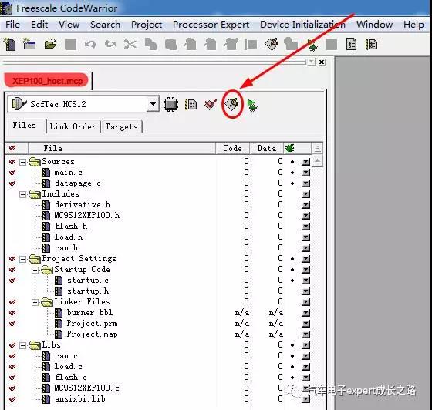Toggle the debug dot for datapage.c
The image size is (432, 410).
coord(292,183)
